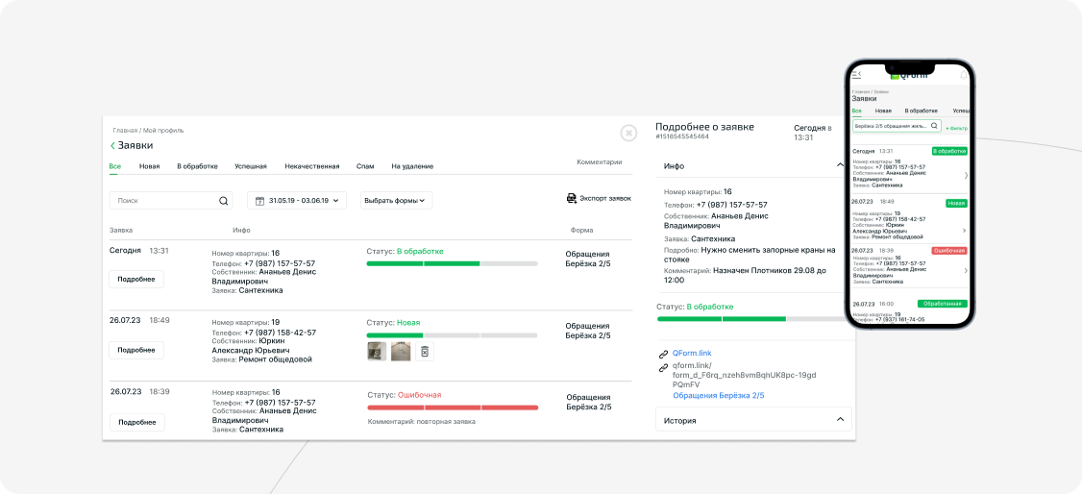The image size is (1082, 494).
Task: Click green progress bar of В обработке row
Action: [x=452, y=263]
